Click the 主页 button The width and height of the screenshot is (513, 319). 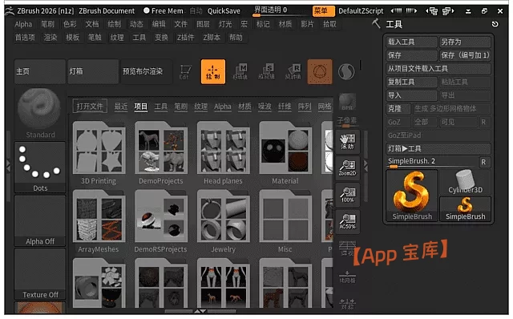(x=40, y=71)
